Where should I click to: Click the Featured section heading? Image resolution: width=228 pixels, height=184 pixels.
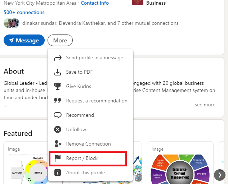(x=18, y=133)
